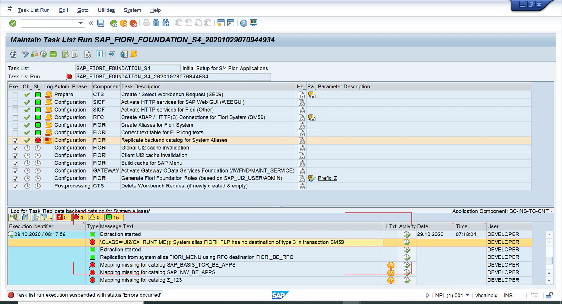562x304 pixels.
Task: Click the green Job background execution icon
Action: point(53,54)
